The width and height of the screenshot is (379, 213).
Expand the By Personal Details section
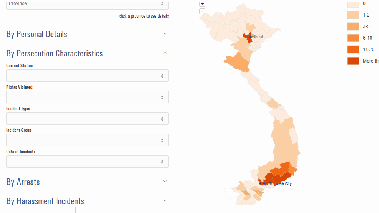(x=165, y=34)
